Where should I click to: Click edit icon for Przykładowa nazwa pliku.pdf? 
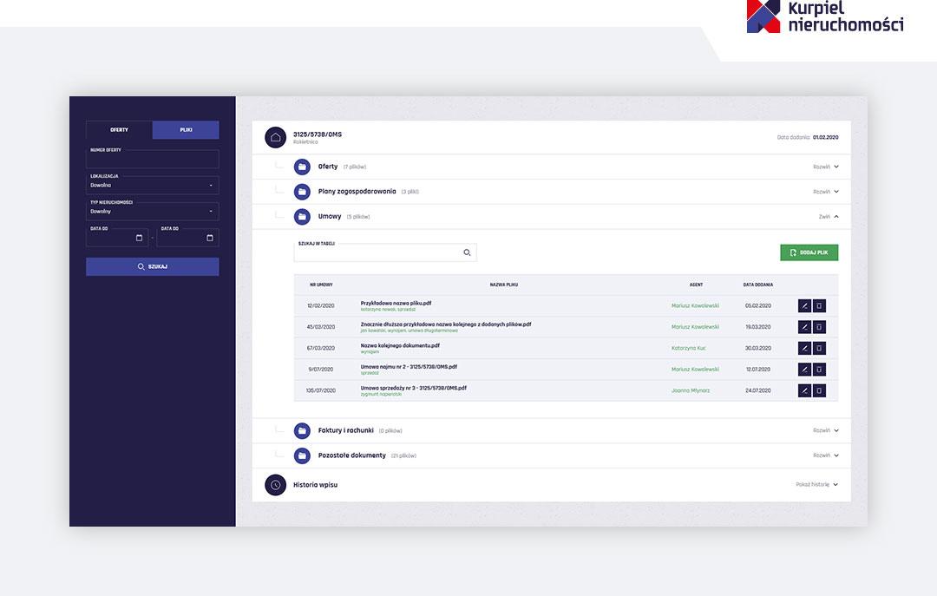point(804,306)
